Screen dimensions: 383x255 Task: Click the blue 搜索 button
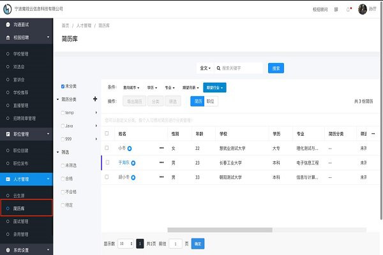(276, 68)
